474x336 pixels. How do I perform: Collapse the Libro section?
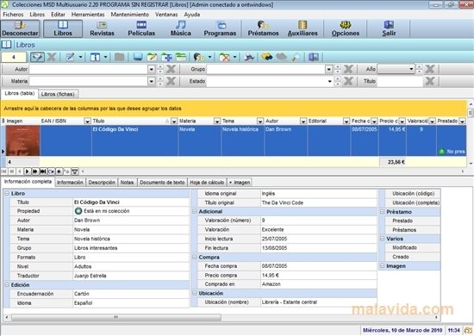(7, 193)
